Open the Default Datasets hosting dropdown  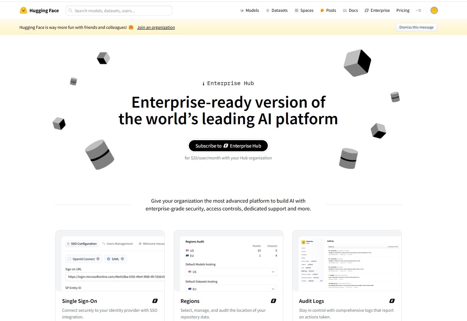231,289
